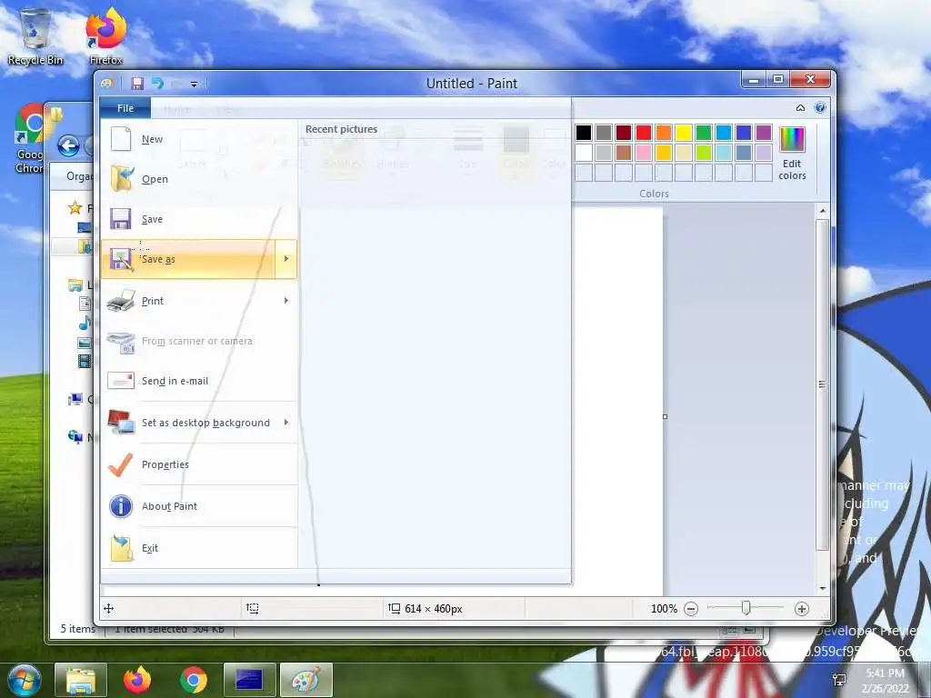
Task: Pick the white color swatch
Action: coord(584,153)
